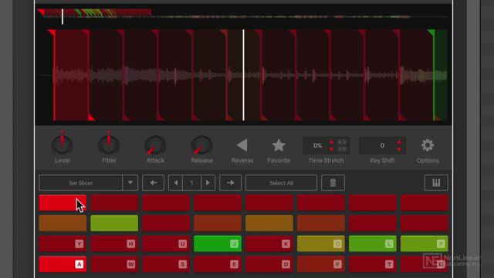Click the page number 1 field
This screenshot has height=278, width=494.
click(x=191, y=183)
